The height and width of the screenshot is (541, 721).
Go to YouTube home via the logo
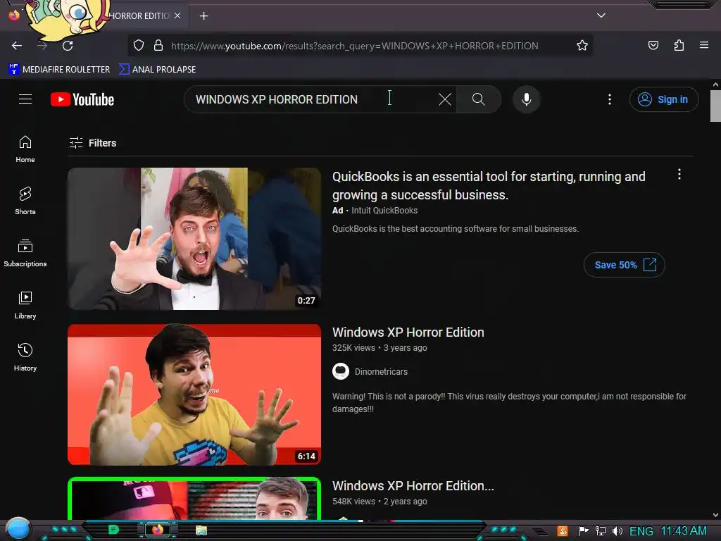[x=82, y=99]
